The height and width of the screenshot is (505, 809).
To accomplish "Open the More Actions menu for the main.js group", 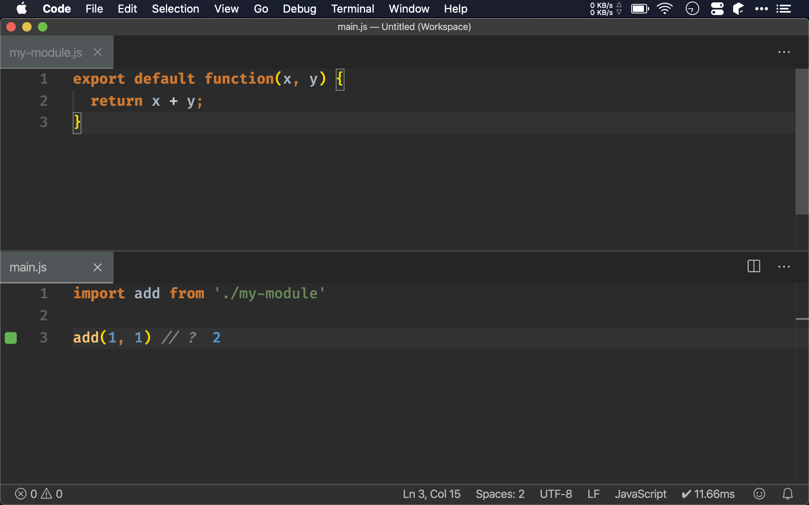I will tap(784, 267).
